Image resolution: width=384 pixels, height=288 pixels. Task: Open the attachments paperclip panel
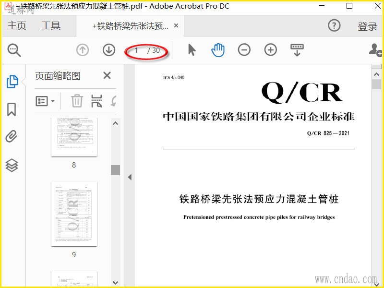[12, 136]
